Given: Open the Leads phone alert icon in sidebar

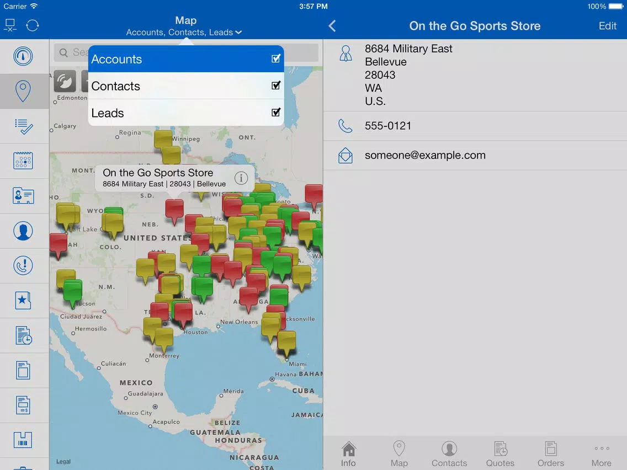Looking at the screenshot, I should coord(23,265).
